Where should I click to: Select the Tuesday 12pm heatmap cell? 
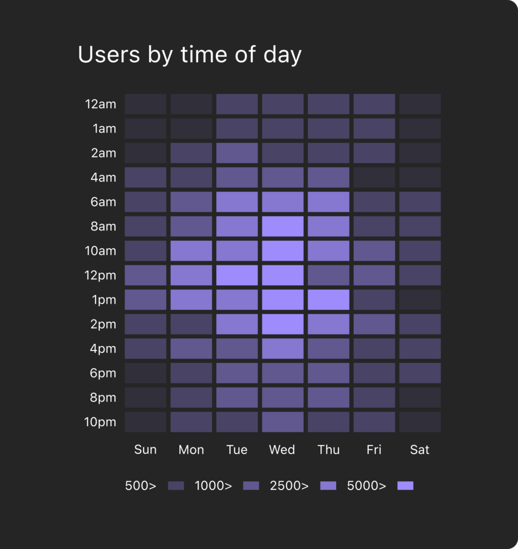click(237, 275)
